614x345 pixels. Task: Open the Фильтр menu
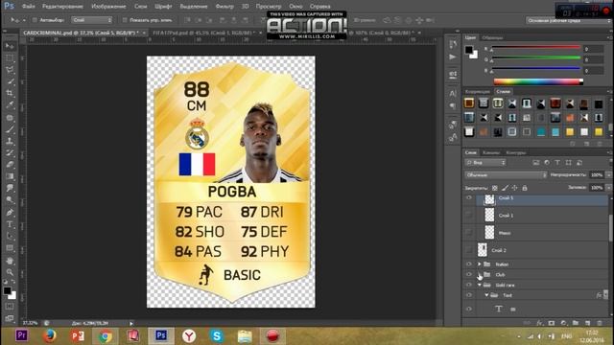click(x=224, y=7)
